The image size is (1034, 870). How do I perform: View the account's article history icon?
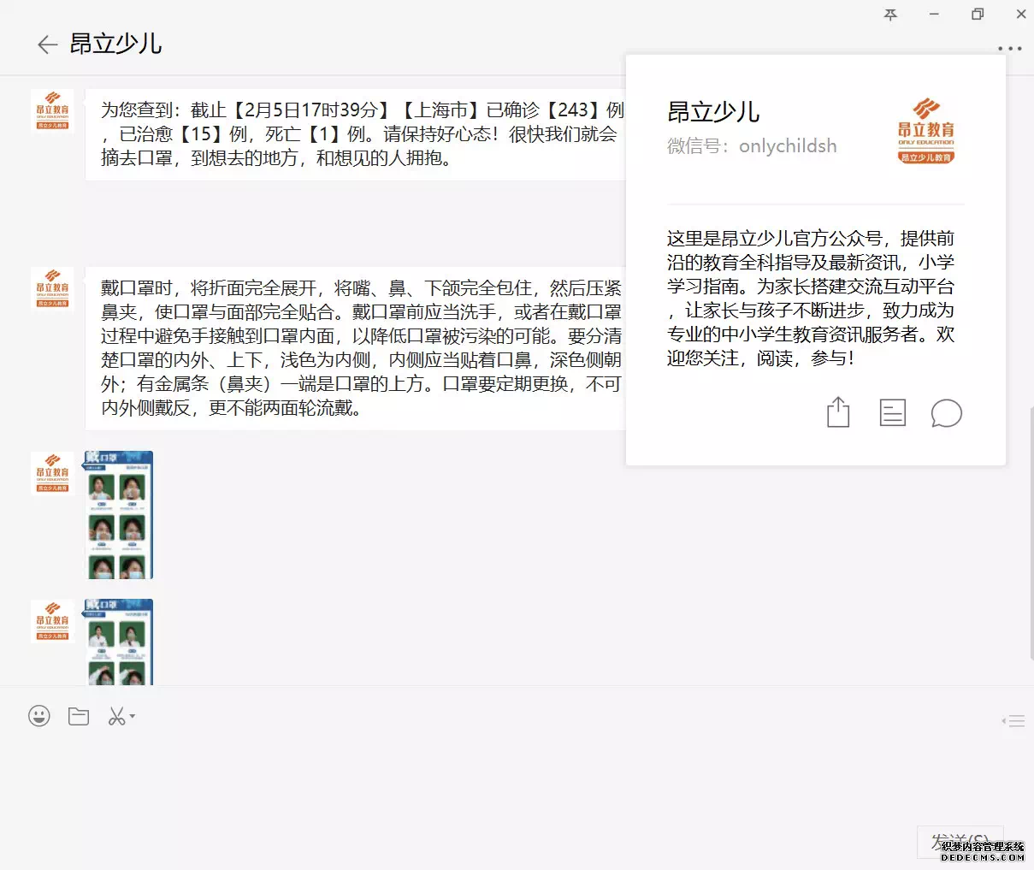(892, 412)
